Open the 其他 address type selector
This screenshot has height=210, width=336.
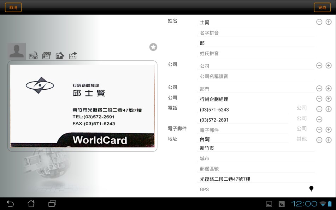[x=301, y=139]
